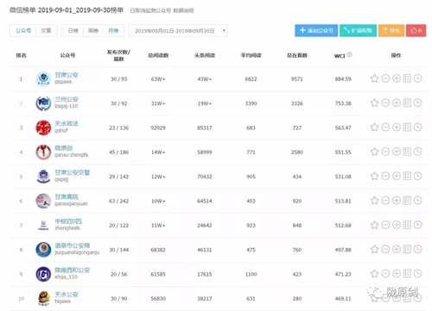The image size is (432, 311).
Task: Open the clock history icon for 兰州公安
Action: click(417, 103)
